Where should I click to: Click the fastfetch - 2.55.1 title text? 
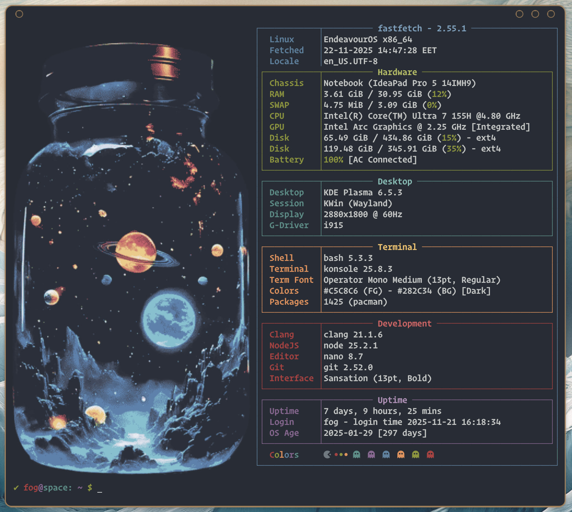click(x=422, y=28)
